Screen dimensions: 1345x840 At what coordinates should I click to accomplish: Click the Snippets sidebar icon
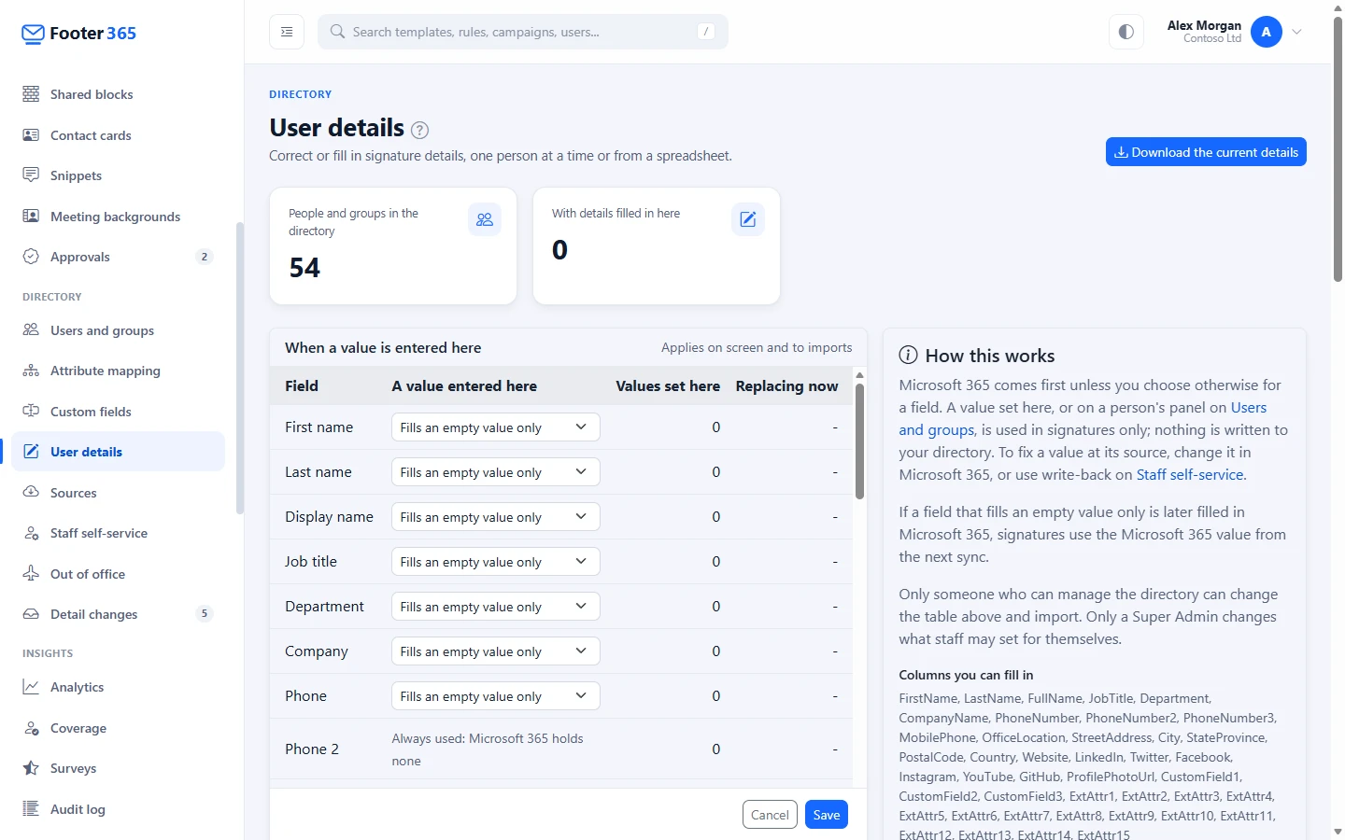point(31,175)
